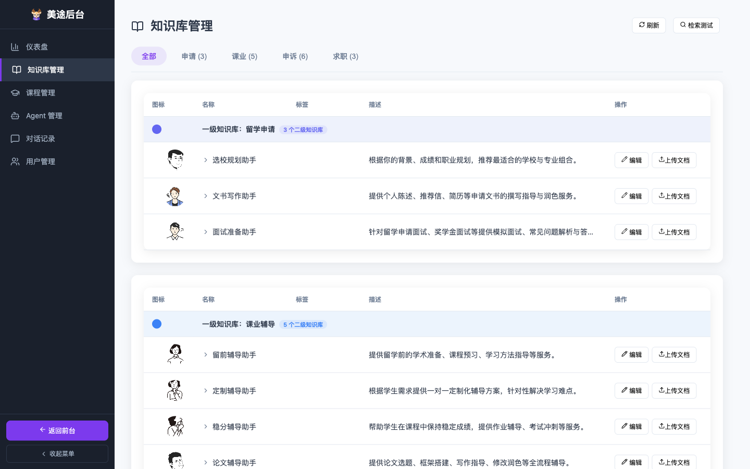Expand the 稳分辅导助手 row
750x469 pixels.
[x=206, y=427]
